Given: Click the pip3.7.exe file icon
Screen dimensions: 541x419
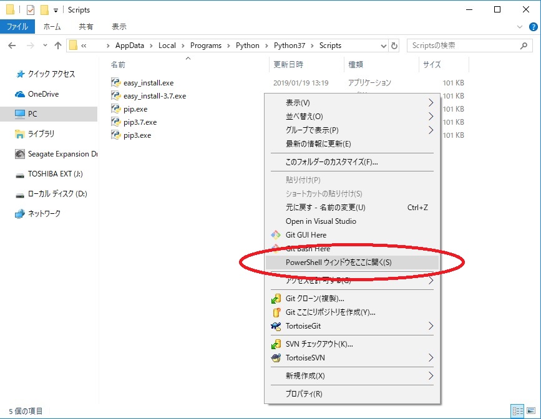Looking at the screenshot, I should tap(115, 122).
